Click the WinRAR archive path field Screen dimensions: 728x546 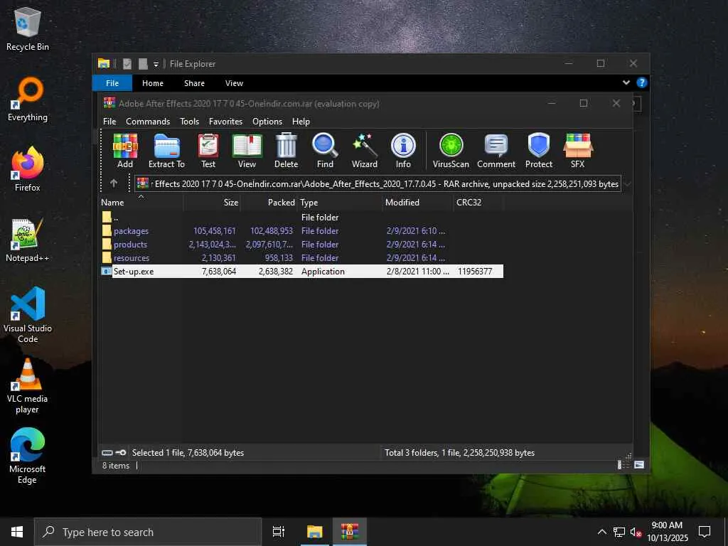click(x=378, y=184)
